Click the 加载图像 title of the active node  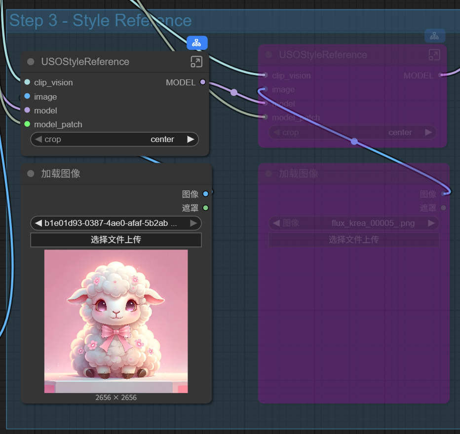point(61,174)
